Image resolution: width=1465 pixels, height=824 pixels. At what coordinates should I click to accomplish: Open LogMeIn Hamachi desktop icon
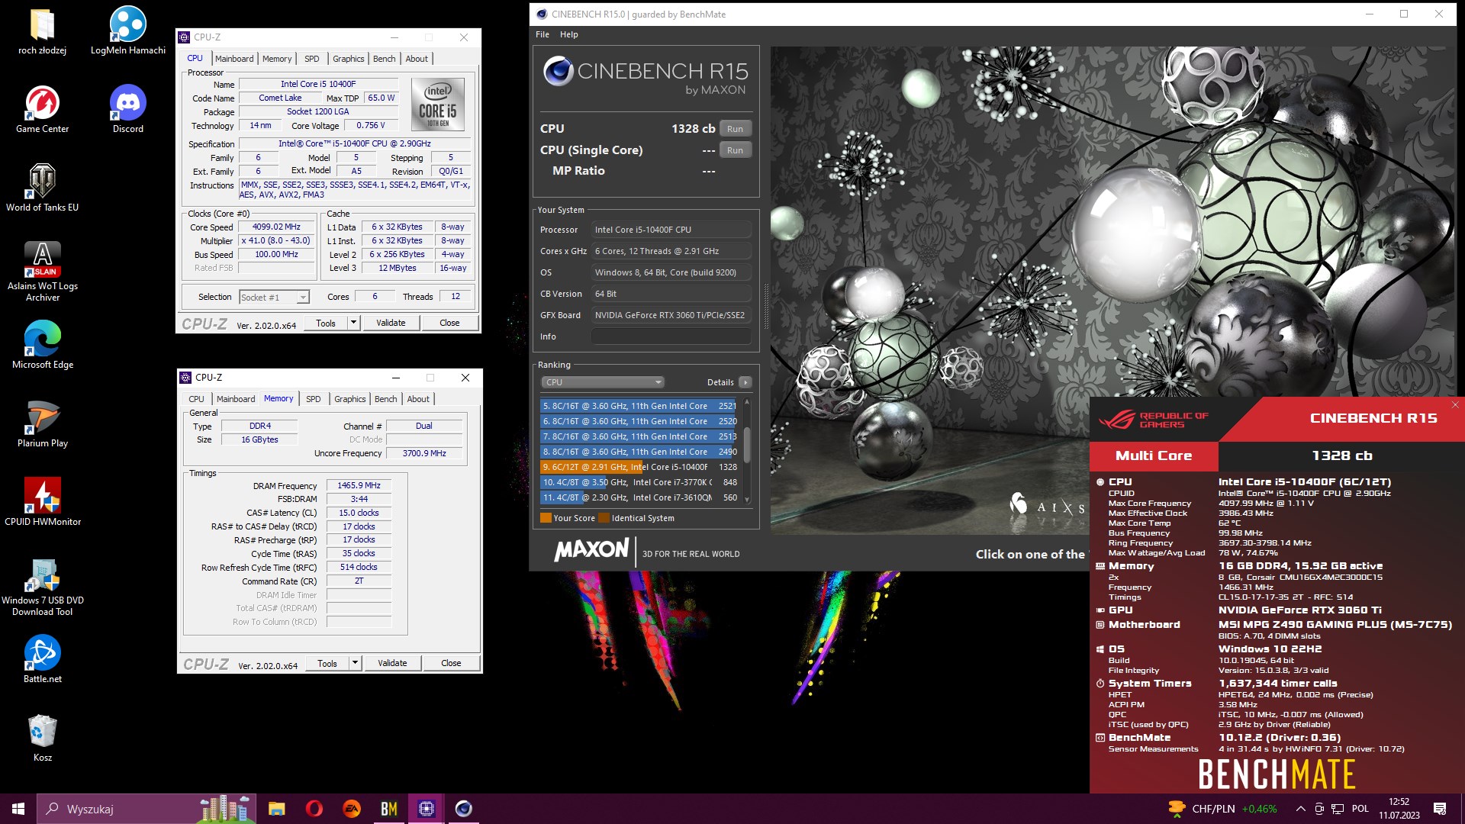point(127,31)
